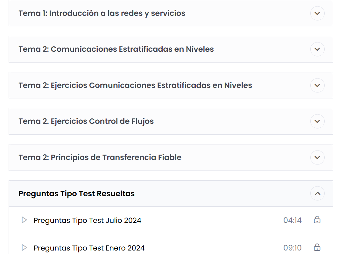Open Preguntas Tipo Test Enero 2024 lesson
Viewport: 338px width, 254px height.
(89, 248)
